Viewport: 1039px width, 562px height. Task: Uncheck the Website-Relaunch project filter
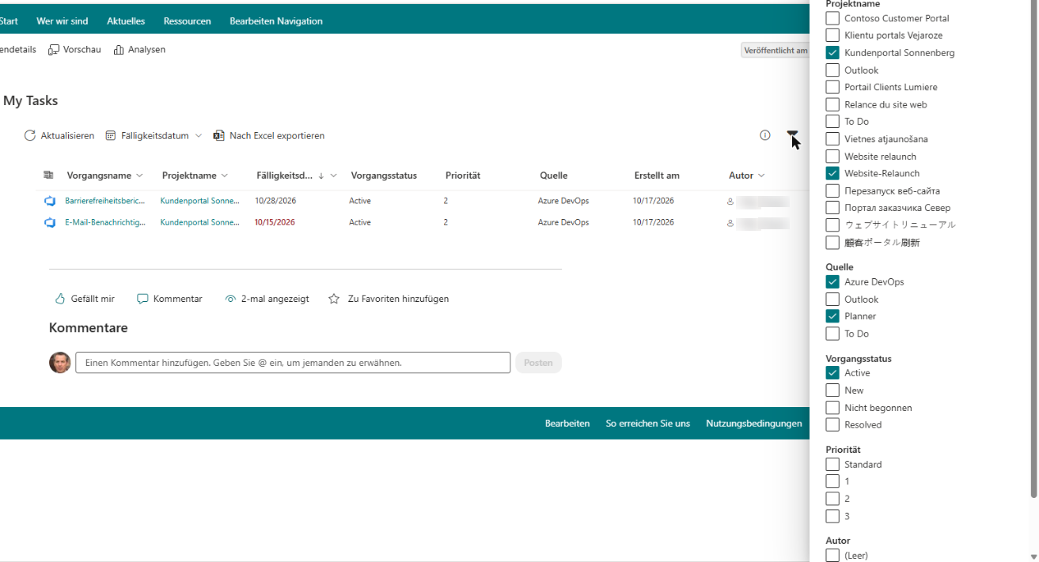(832, 173)
